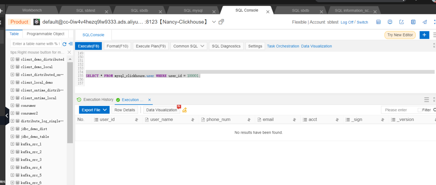Click the table name search field
Image resolution: width=436 pixels, height=185 pixels.
pyautogui.click(x=36, y=44)
